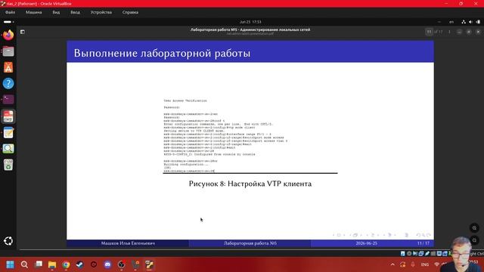
Task: Open the Ubuntu battery/power indicator
Action: pos(478,22)
